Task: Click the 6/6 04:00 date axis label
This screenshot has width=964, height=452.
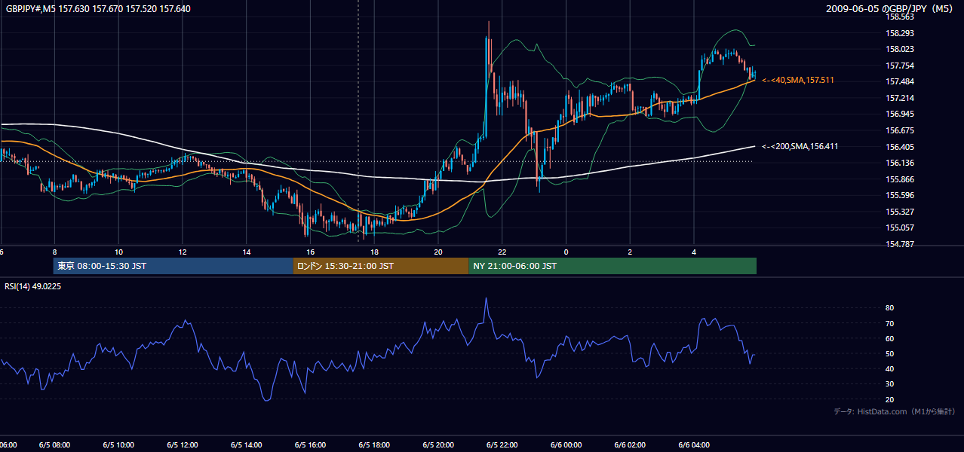Action: point(694,445)
